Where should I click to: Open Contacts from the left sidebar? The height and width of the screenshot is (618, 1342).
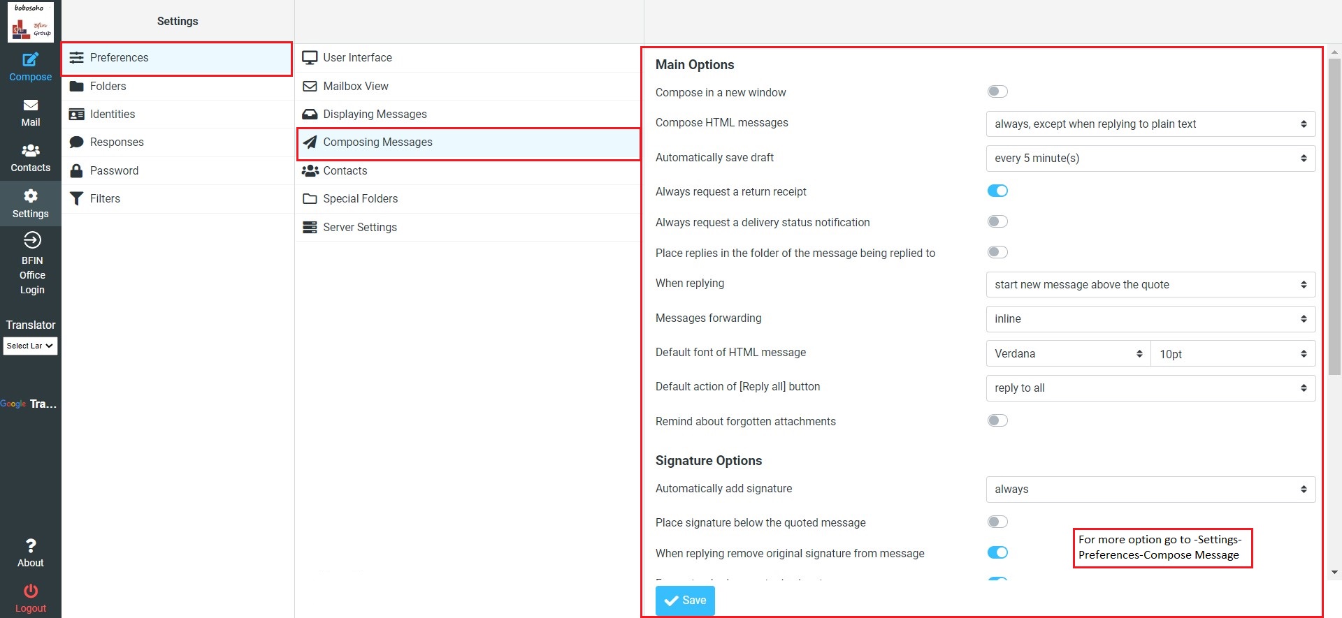[30, 158]
